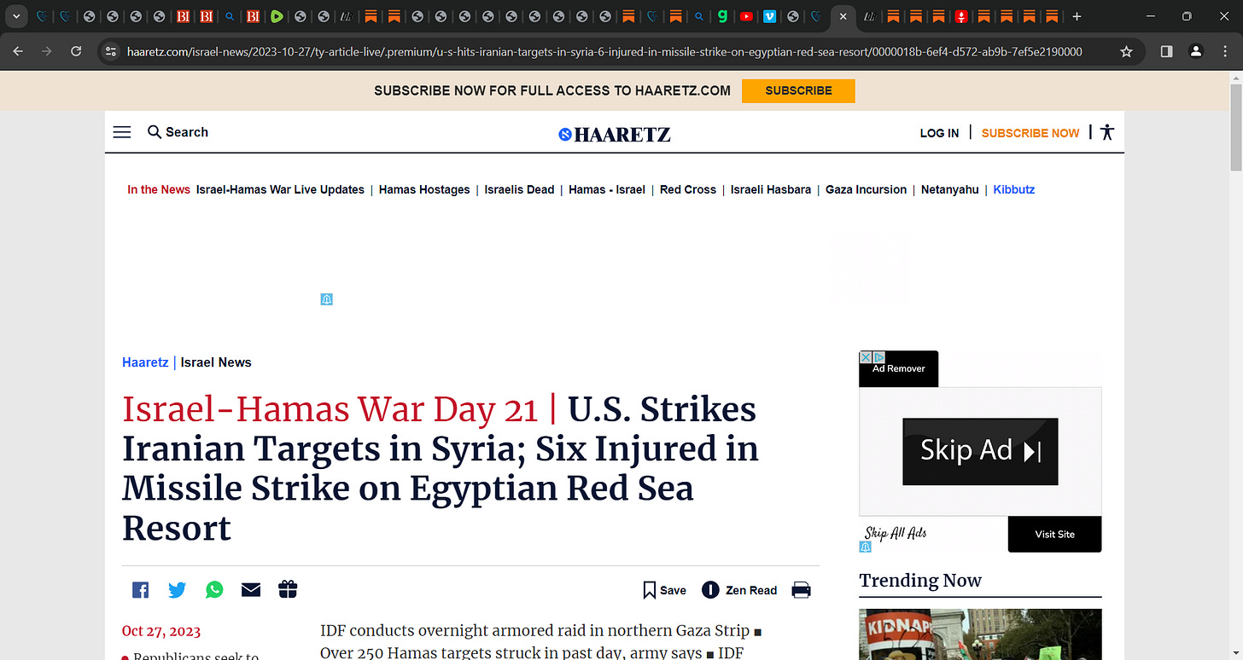The width and height of the screenshot is (1243, 660).
Task: Open the accessibility options icon
Action: click(x=1107, y=132)
